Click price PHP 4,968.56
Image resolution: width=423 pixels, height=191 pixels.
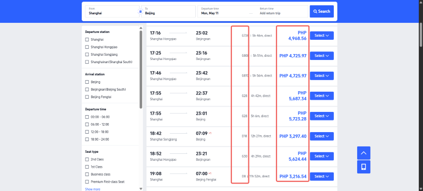pyautogui.click(x=297, y=36)
